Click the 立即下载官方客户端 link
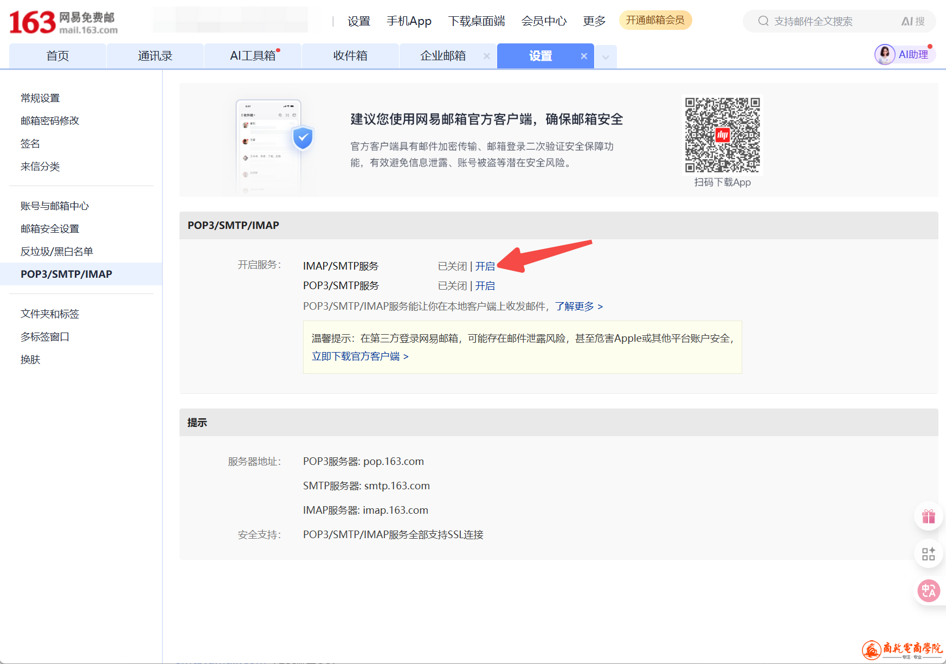 pyautogui.click(x=360, y=356)
